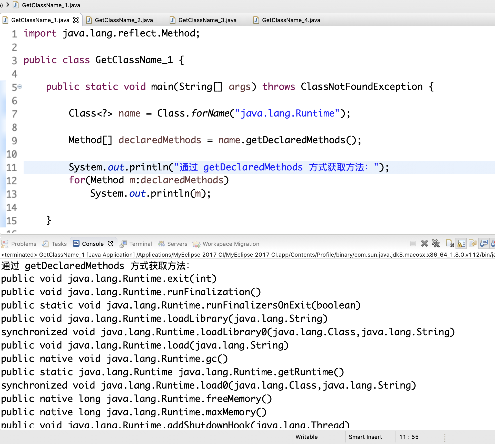Click the disabled Terminate stop icon
Viewport: 495px width, 444px height.
pos(413,243)
